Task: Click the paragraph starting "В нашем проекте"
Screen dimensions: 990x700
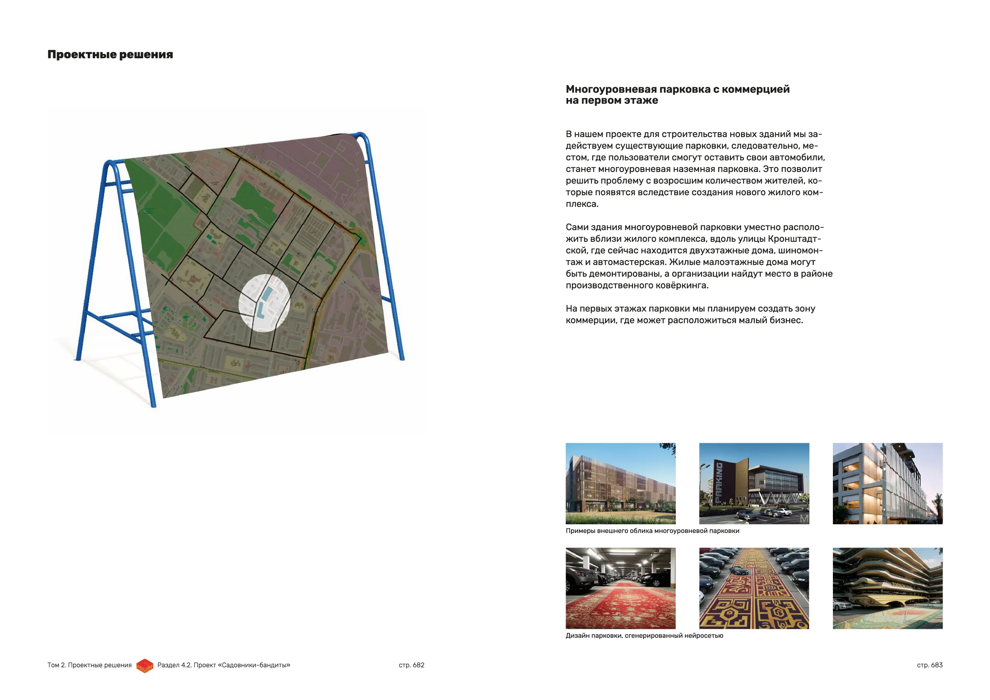Action: pos(694,169)
